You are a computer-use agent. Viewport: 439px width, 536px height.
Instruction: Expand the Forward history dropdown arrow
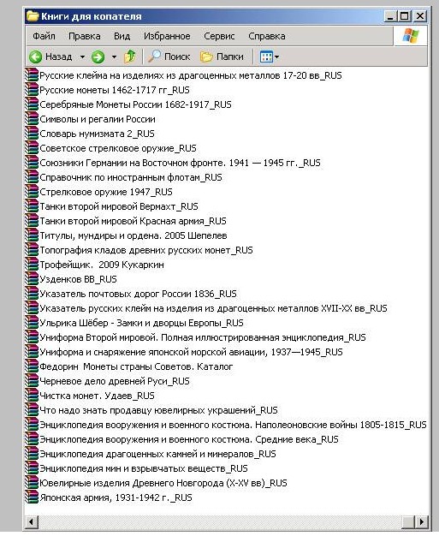click(114, 57)
